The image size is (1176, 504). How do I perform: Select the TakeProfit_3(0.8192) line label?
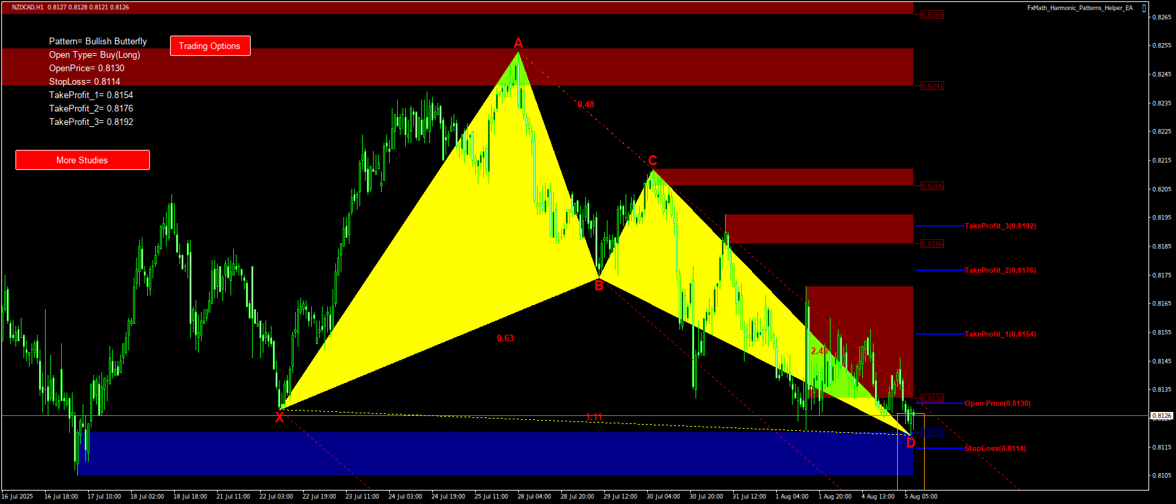click(1000, 226)
